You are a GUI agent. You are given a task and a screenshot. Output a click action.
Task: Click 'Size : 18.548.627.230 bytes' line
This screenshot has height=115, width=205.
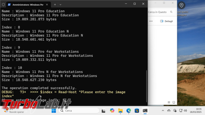coord(29,80)
